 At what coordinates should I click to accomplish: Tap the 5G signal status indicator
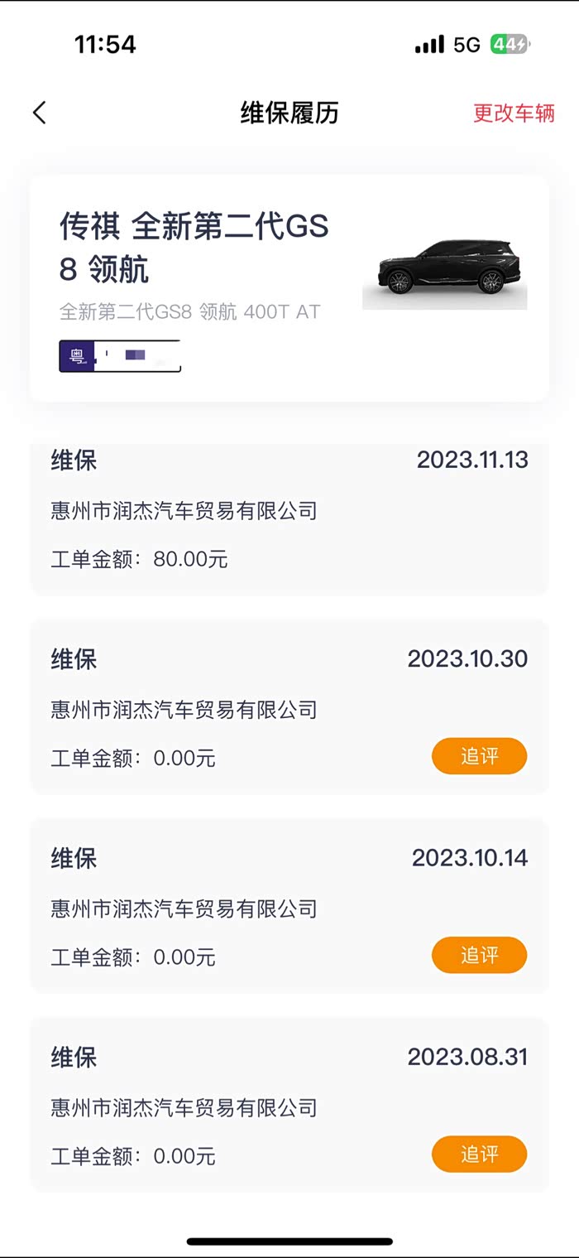[467, 45]
